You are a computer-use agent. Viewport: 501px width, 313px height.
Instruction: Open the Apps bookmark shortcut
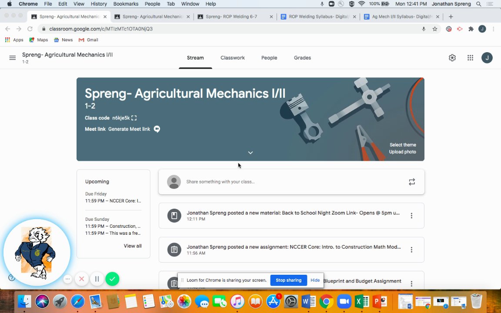click(x=14, y=40)
